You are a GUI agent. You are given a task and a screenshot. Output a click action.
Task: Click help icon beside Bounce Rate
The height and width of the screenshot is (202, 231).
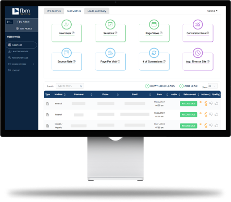[74, 61]
